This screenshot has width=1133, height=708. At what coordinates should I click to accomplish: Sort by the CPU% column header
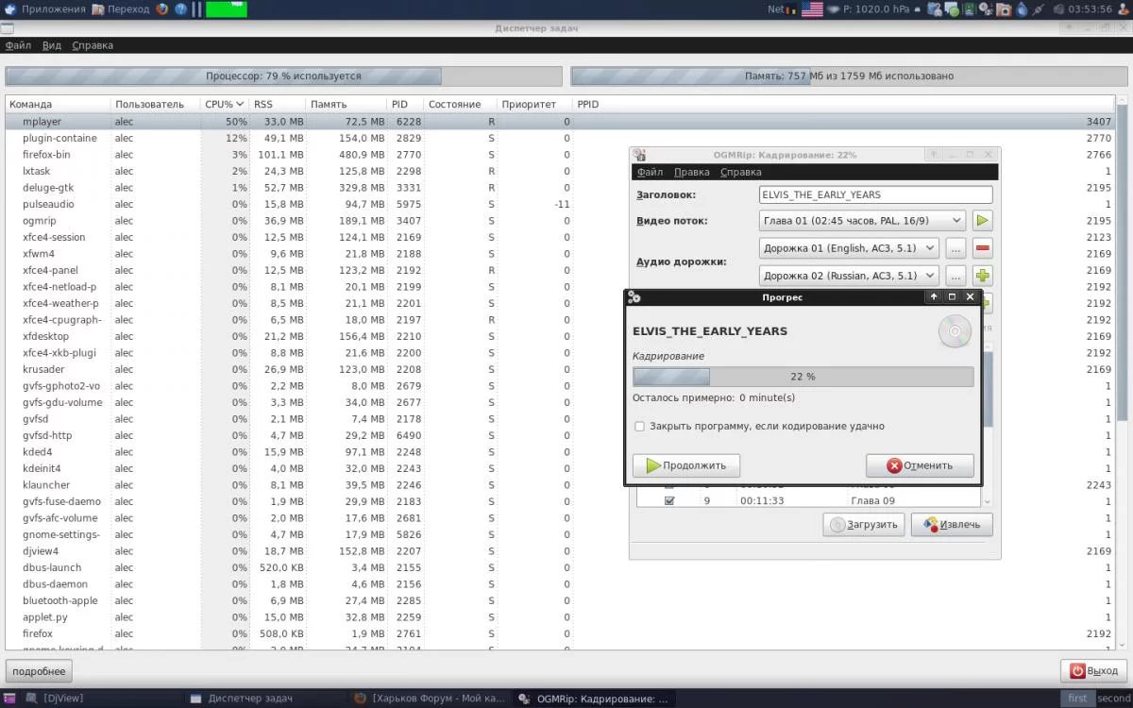pyautogui.click(x=225, y=104)
